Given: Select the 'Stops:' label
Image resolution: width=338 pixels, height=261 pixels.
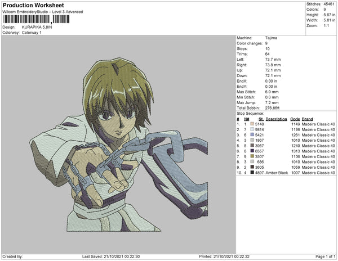Looking at the screenshot, I should 242,49.
